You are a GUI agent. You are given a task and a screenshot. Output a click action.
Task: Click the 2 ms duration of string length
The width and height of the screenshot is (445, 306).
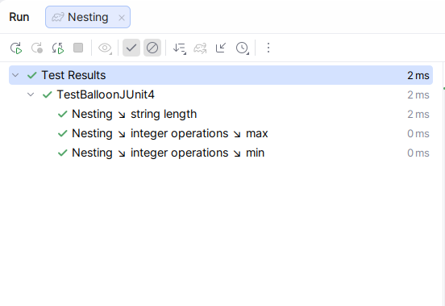[x=418, y=114]
